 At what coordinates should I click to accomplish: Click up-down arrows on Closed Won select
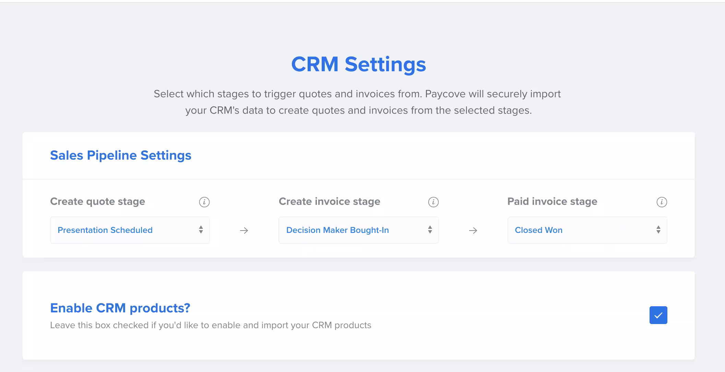click(x=658, y=230)
